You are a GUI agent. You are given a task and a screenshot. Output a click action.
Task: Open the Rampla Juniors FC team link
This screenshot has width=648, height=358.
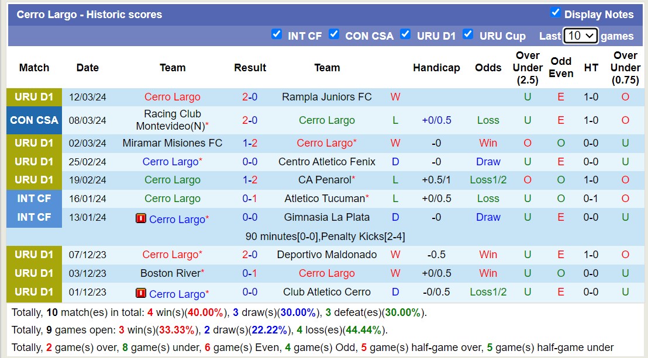(x=326, y=97)
